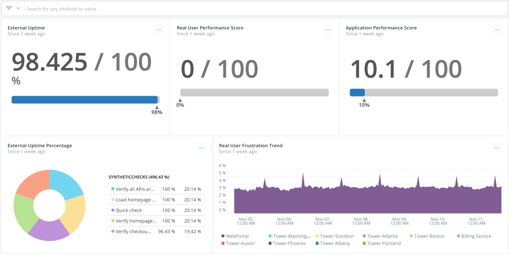Click the Application Performance 10% marker
The image size is (509, 254).
coord(364,104)
